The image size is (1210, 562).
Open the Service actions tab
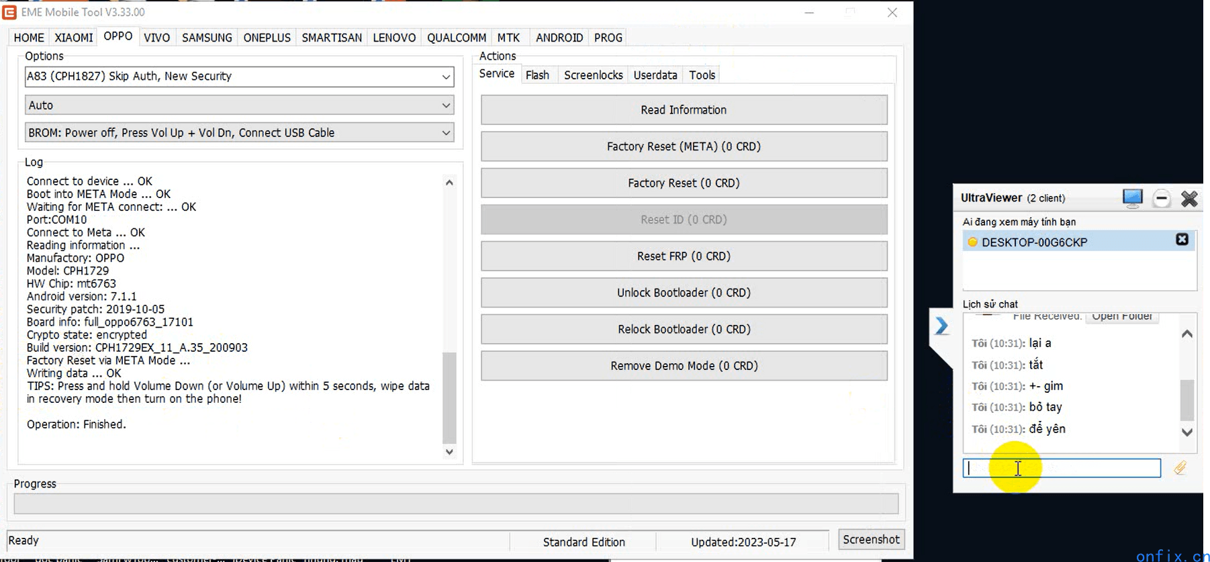point(497,74)
